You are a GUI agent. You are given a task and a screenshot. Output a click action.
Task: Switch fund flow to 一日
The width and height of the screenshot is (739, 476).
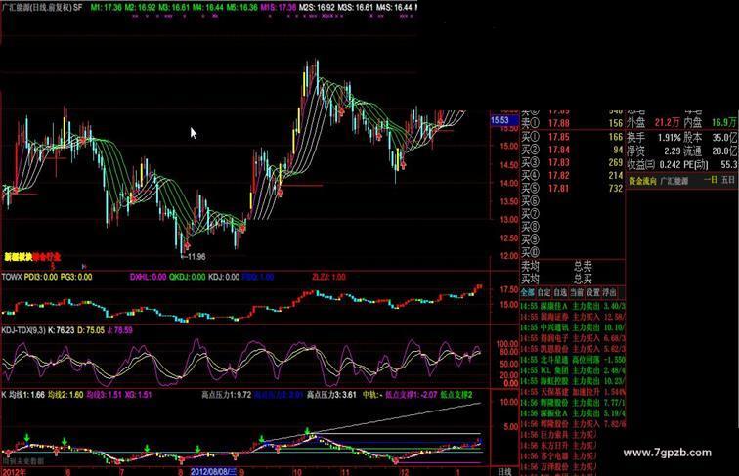pos(711,180)
